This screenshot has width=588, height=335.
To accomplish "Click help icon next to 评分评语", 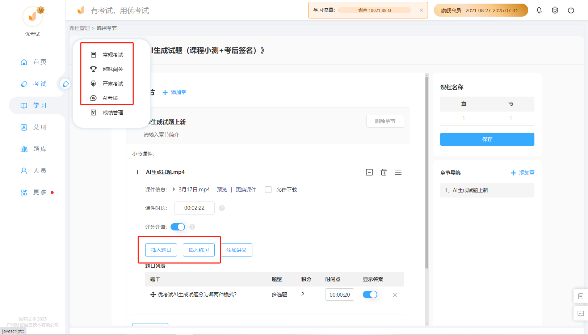I will point(192,227).
